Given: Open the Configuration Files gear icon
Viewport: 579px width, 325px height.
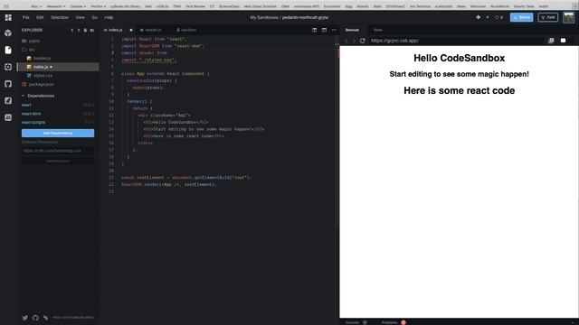Looking at the screenshot, I should pos(8,67).
